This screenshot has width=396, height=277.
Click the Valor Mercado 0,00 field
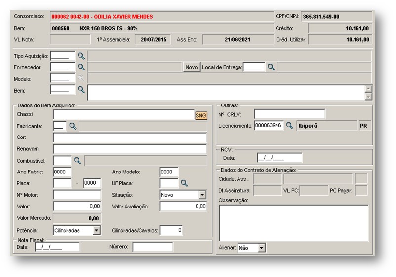click(x=77, y=218)
